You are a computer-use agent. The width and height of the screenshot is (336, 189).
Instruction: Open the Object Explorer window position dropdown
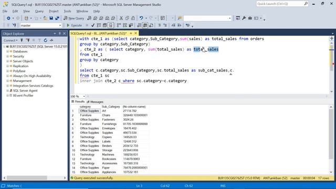click(55, 34)
